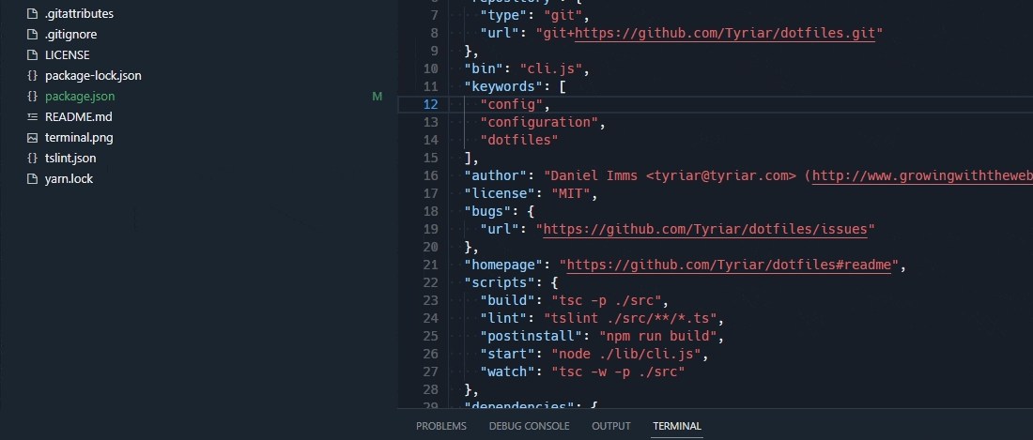Click the "homepage" key on line 21
This screenshot has width=1033, height=440.
click(x=504, y=265)
